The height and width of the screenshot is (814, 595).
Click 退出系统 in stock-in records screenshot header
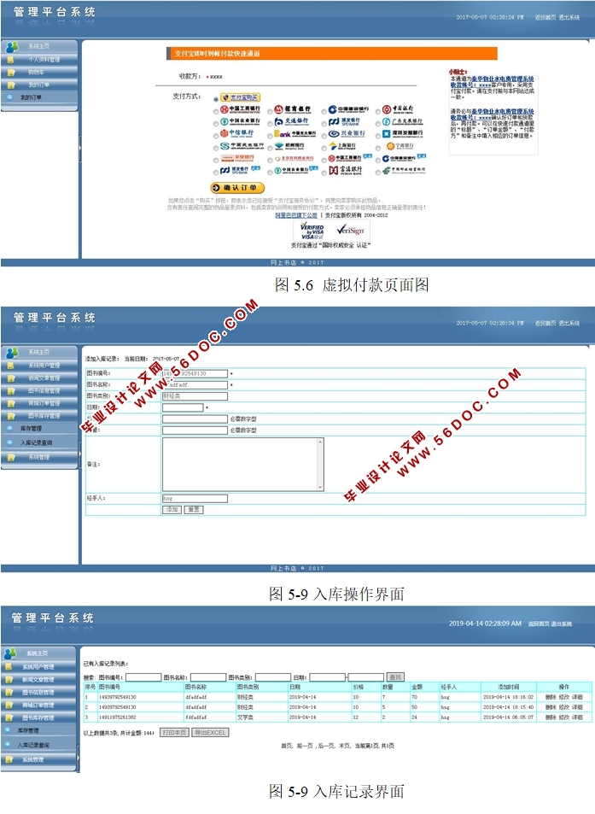562,624
